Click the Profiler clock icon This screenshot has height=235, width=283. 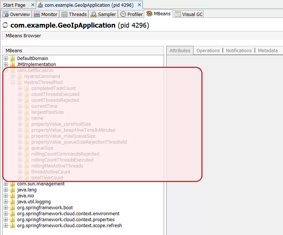(123, 14)
